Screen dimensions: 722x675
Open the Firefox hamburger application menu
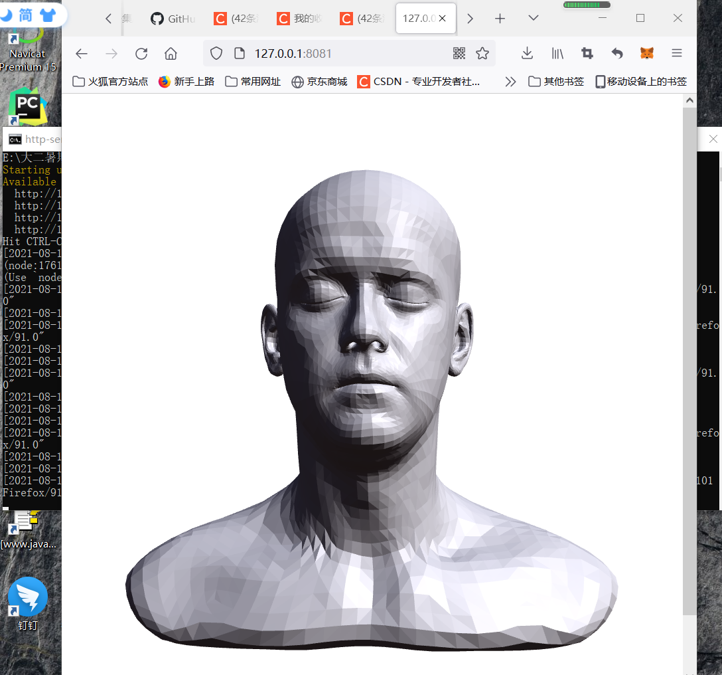click(x=676, y=54)
